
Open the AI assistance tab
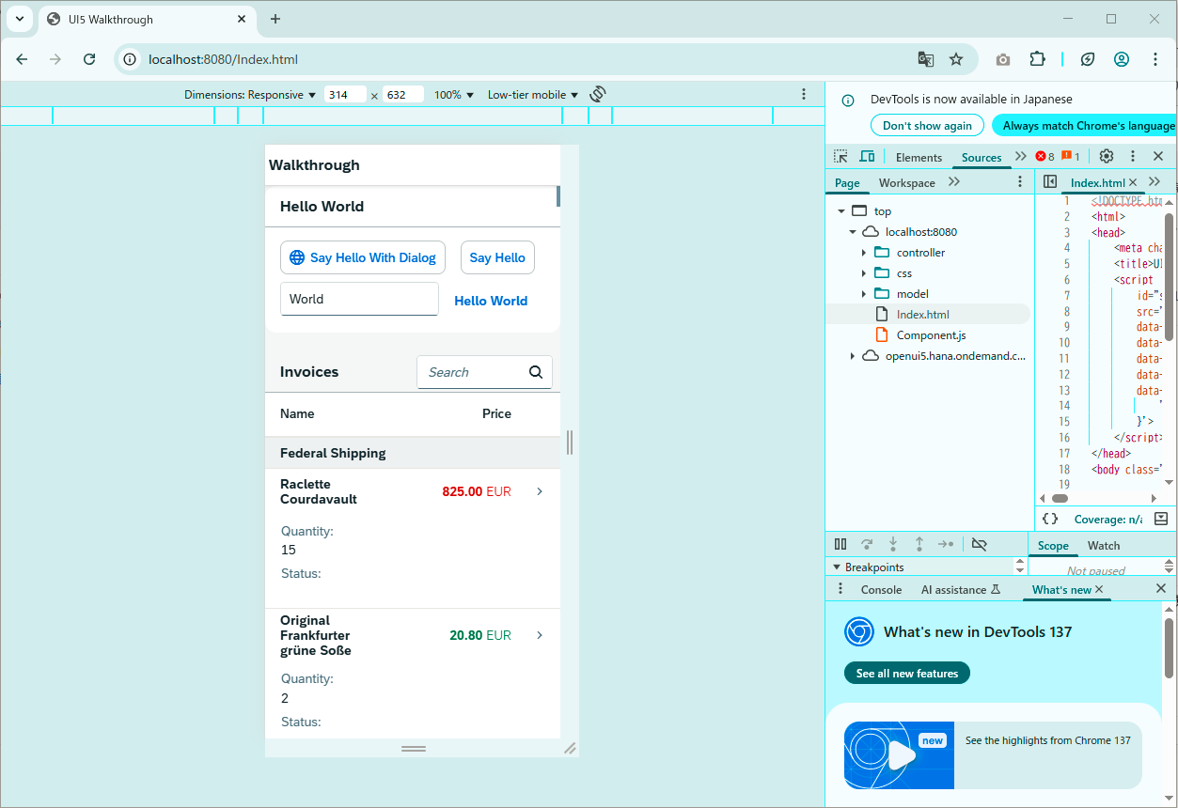tap(961, 590)
